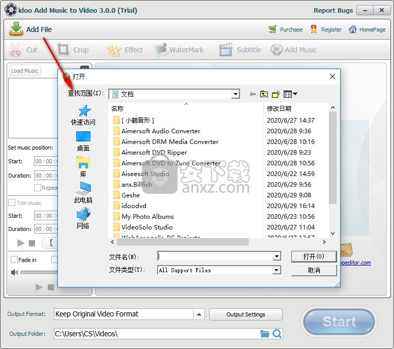Sort the file list by 名称 column header

click(x=186, y=109)
